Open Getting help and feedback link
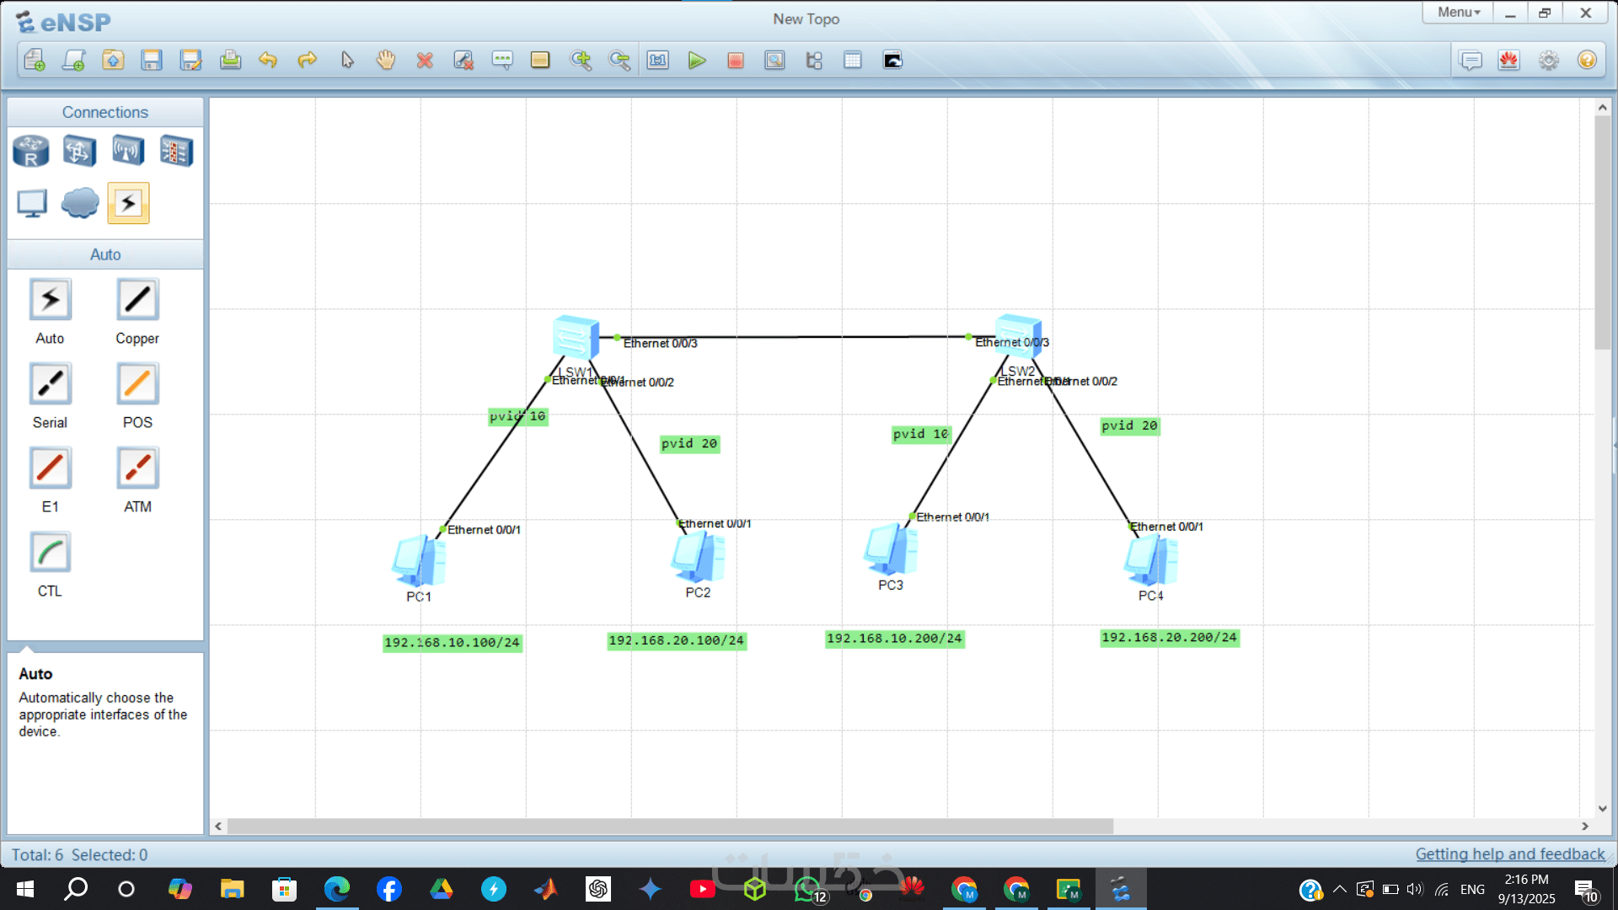Image resolution: width=1618 pixels, height=910 pixels. 1509,854
